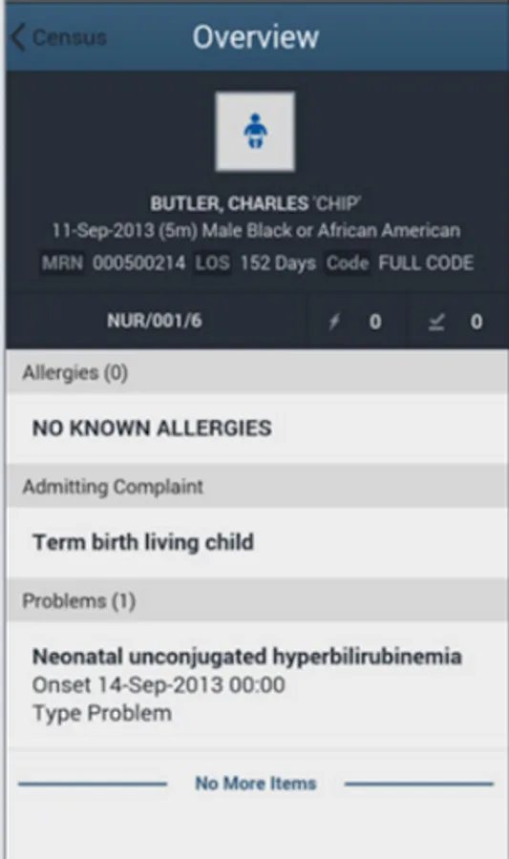
Task: Open location NUR/001/6
Action: point(155,321)
